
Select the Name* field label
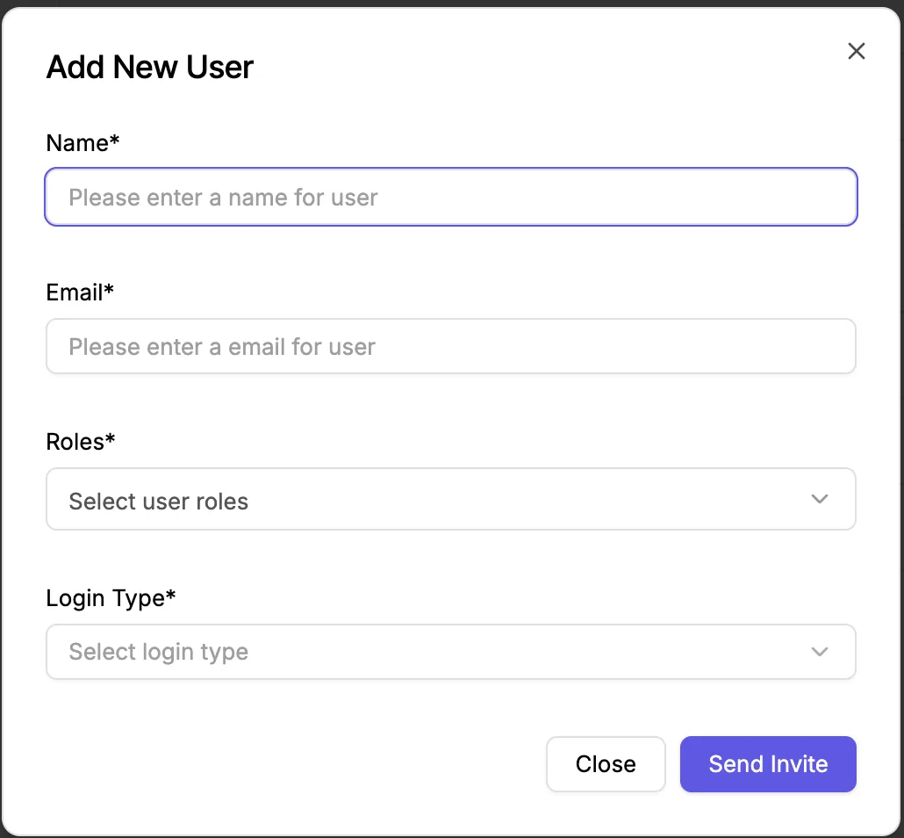tap(83, 142)
